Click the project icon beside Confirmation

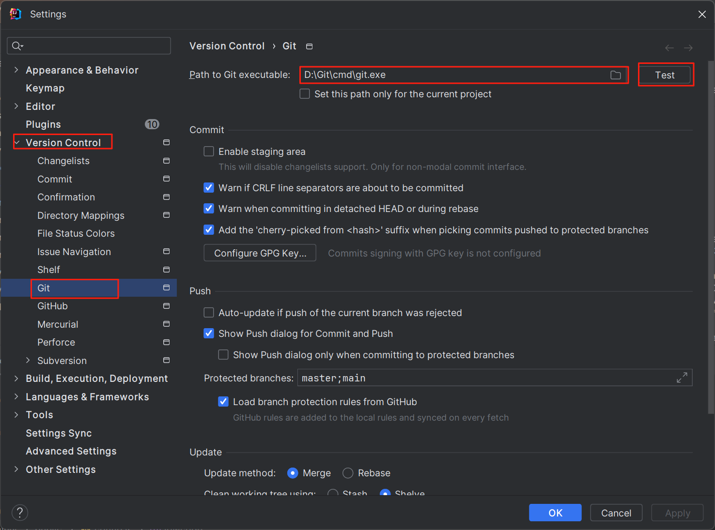click(167, 197)
